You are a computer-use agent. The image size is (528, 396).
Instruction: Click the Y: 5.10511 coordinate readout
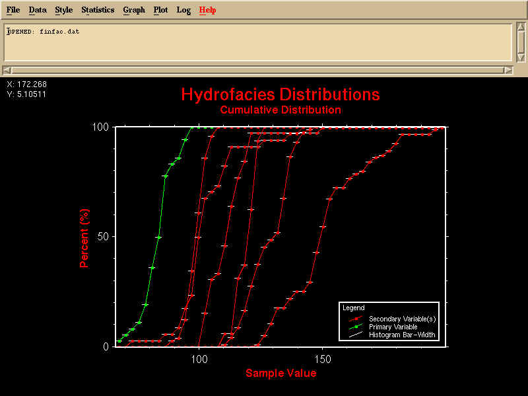(x=26, y=94)
